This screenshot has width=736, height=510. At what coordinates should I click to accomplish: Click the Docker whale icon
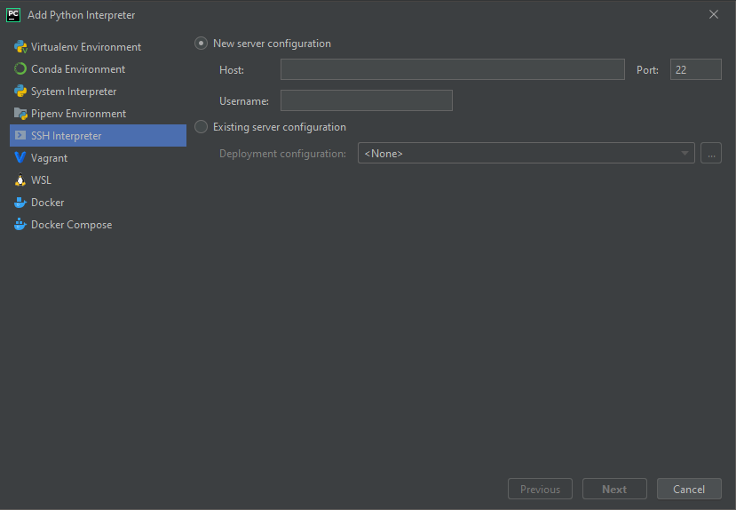[x=20, y=203]
